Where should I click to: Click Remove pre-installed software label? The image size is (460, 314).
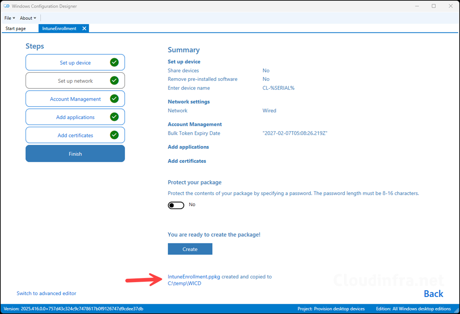(x=203, y=79)
